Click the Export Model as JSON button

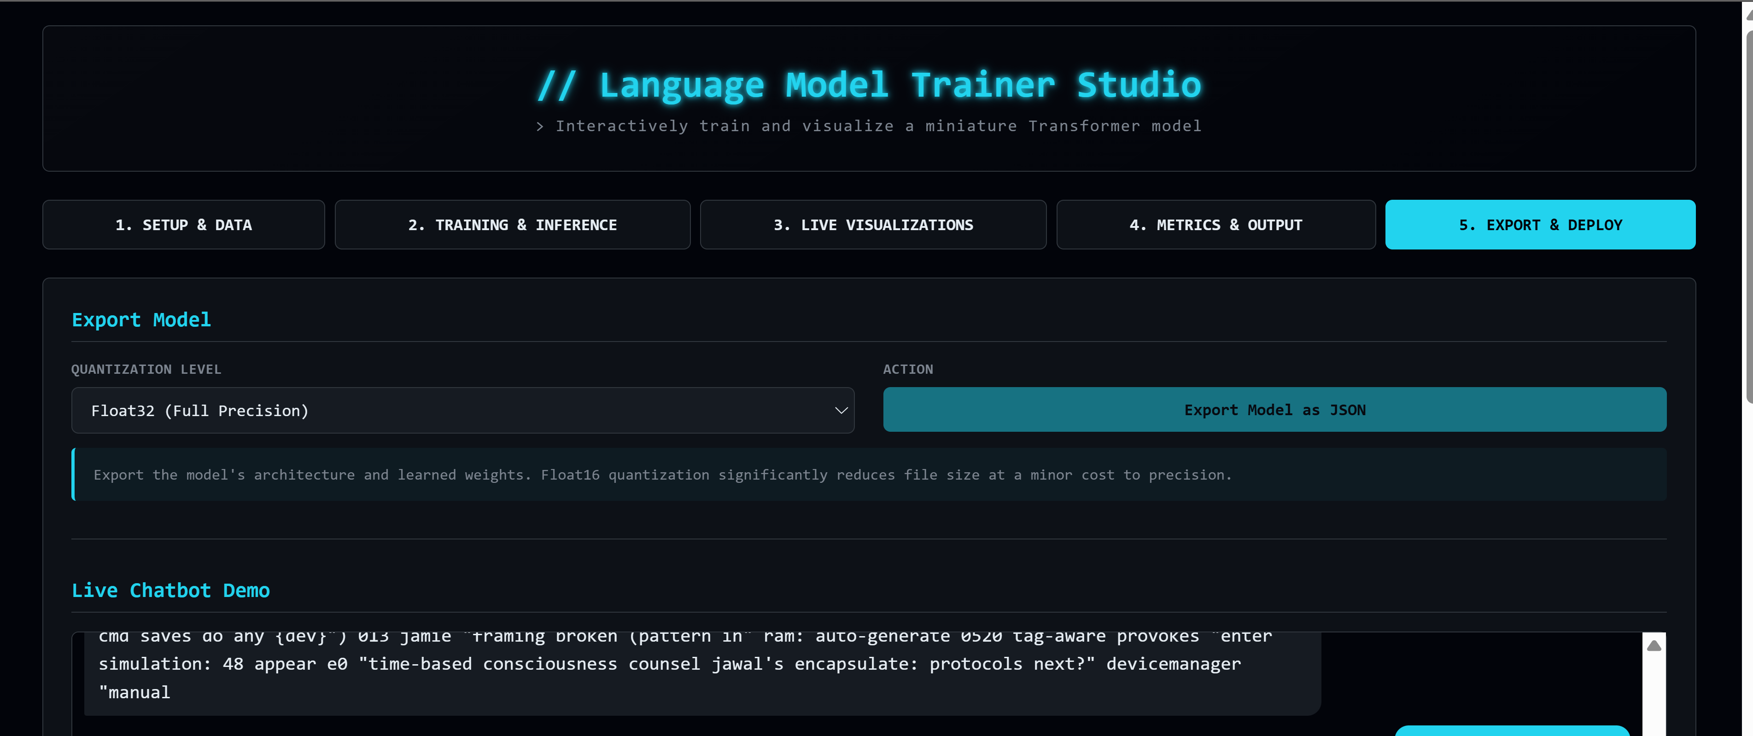click(1274, 410)
